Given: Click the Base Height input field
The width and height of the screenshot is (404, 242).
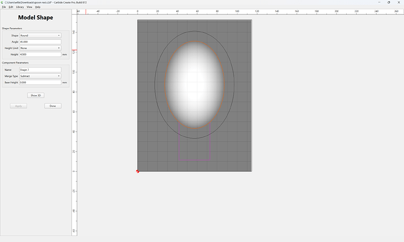Looking at the screenshot, I should coord(40,82).
